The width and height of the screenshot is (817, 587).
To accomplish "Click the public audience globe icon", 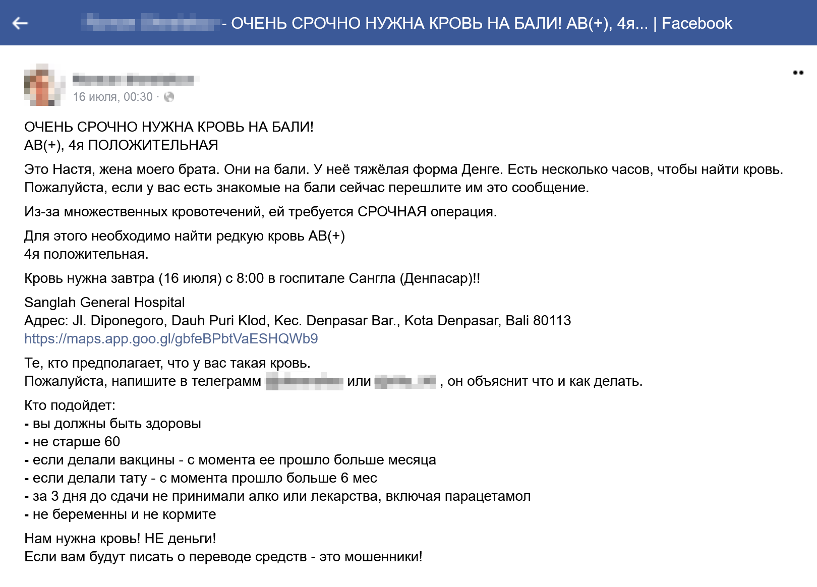I will [169, 97].
